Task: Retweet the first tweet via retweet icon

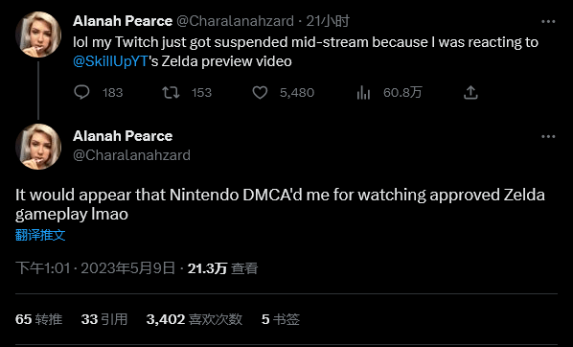Action: [171, 93]
